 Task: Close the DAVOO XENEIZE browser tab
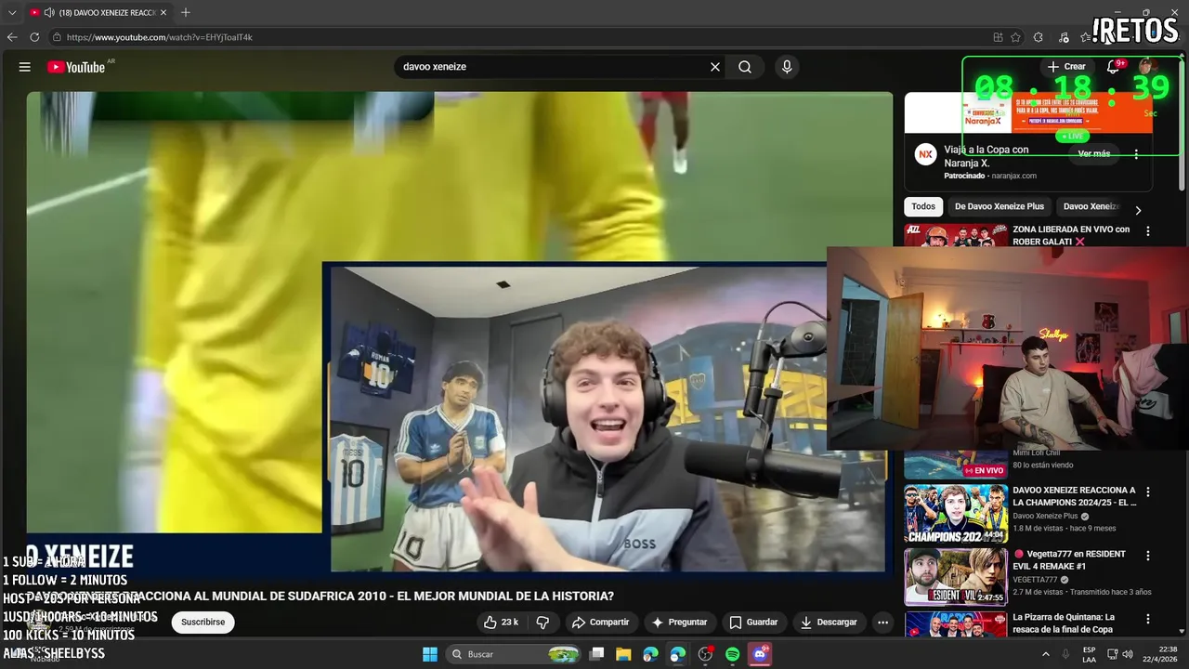(x=163, y=12)
